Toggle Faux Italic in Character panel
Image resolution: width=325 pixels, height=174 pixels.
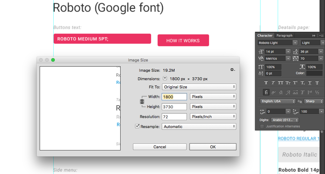point(273,83)
